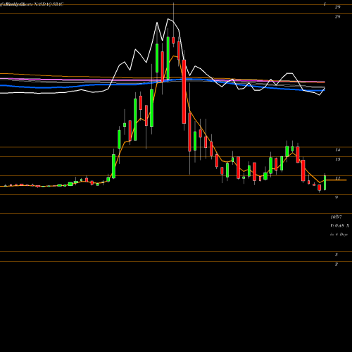Click the latest green candlestick at chart end

tap(325, 182)
